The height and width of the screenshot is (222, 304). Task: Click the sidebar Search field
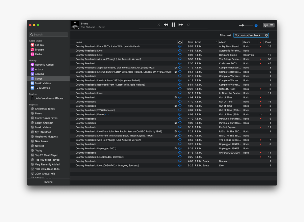[49, 34]
